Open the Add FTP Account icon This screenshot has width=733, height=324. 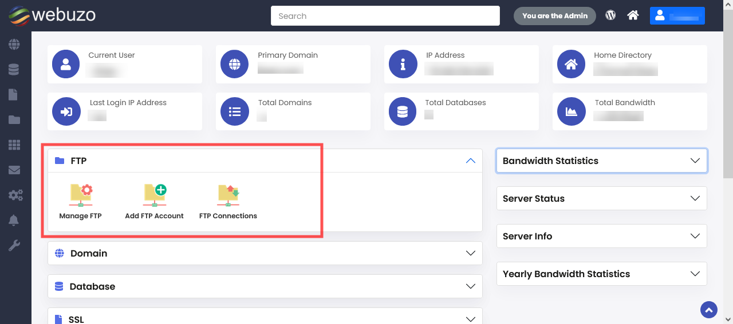(155, 202)
